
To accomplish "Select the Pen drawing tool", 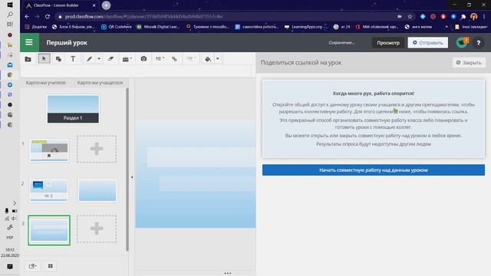I will coord(89,59).
